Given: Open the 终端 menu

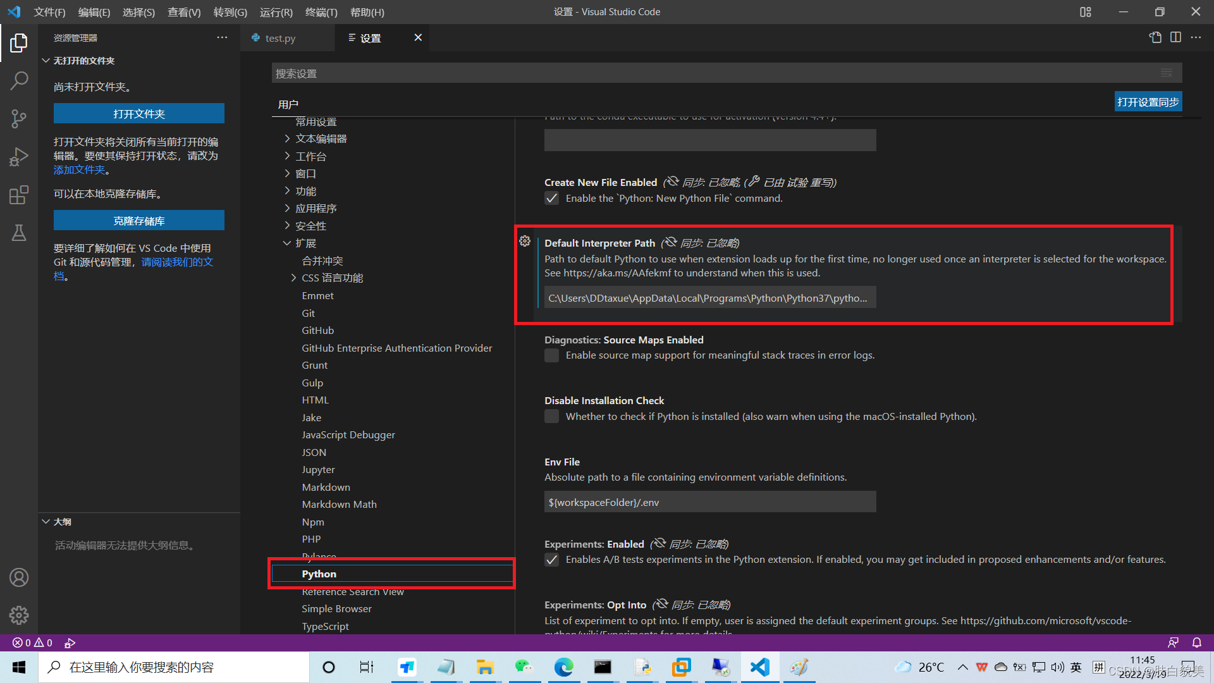Looking at the screenshot, I should pyautogui.click(x=321, y=12).
